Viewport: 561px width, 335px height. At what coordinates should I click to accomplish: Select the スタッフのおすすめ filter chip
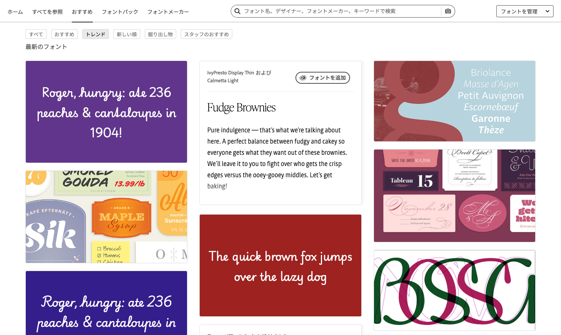click(x=206, y=34)
